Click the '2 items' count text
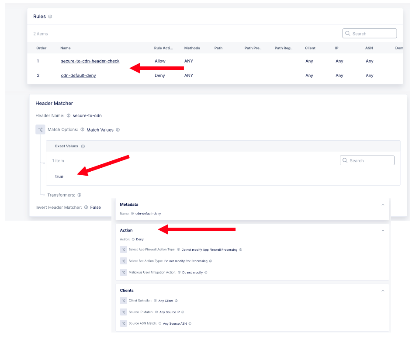 point(40,34)
